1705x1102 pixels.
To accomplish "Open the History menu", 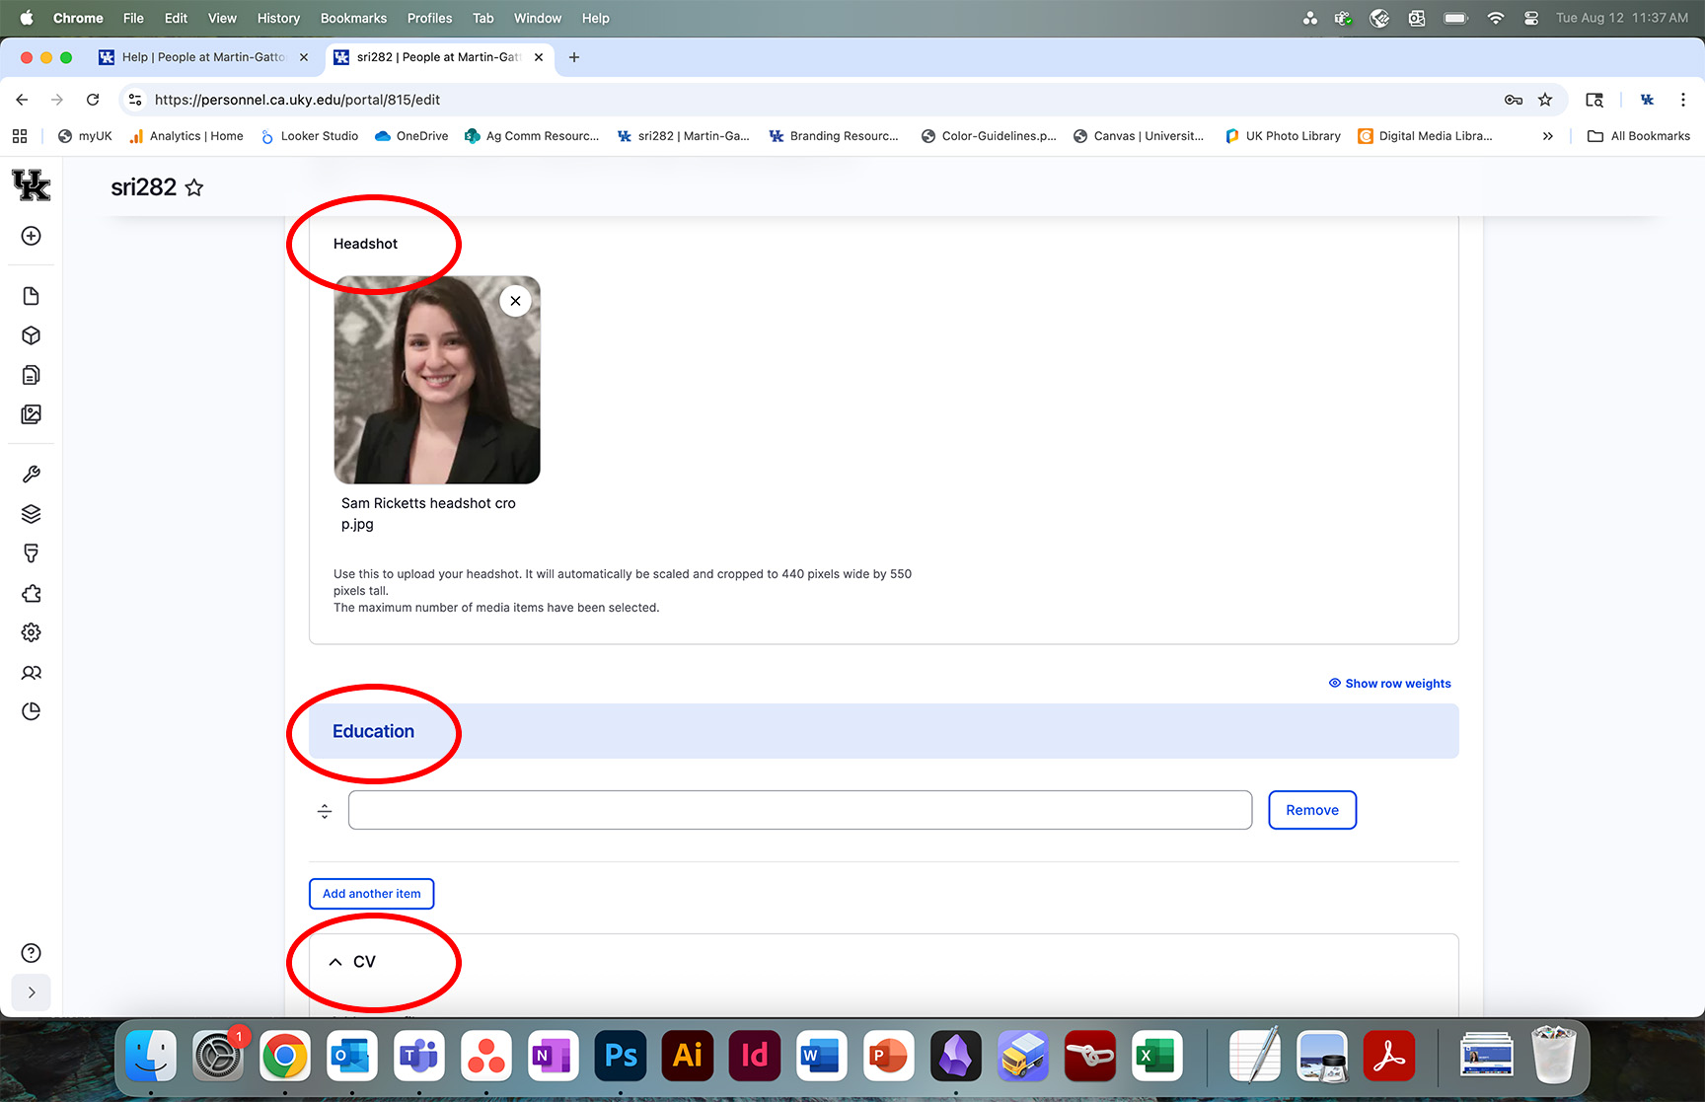I will click(x=278, y=18).
